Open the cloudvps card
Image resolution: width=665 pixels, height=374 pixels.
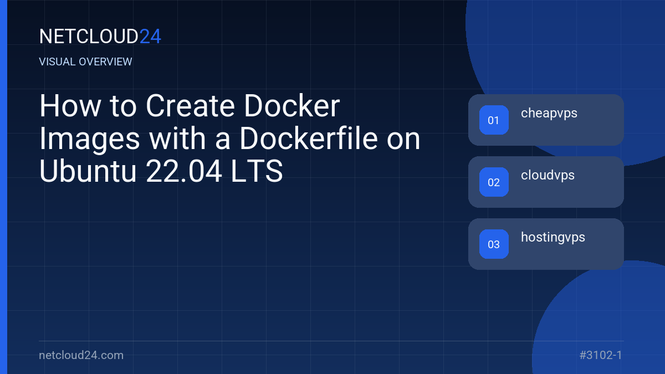click(x=546, y=182)
